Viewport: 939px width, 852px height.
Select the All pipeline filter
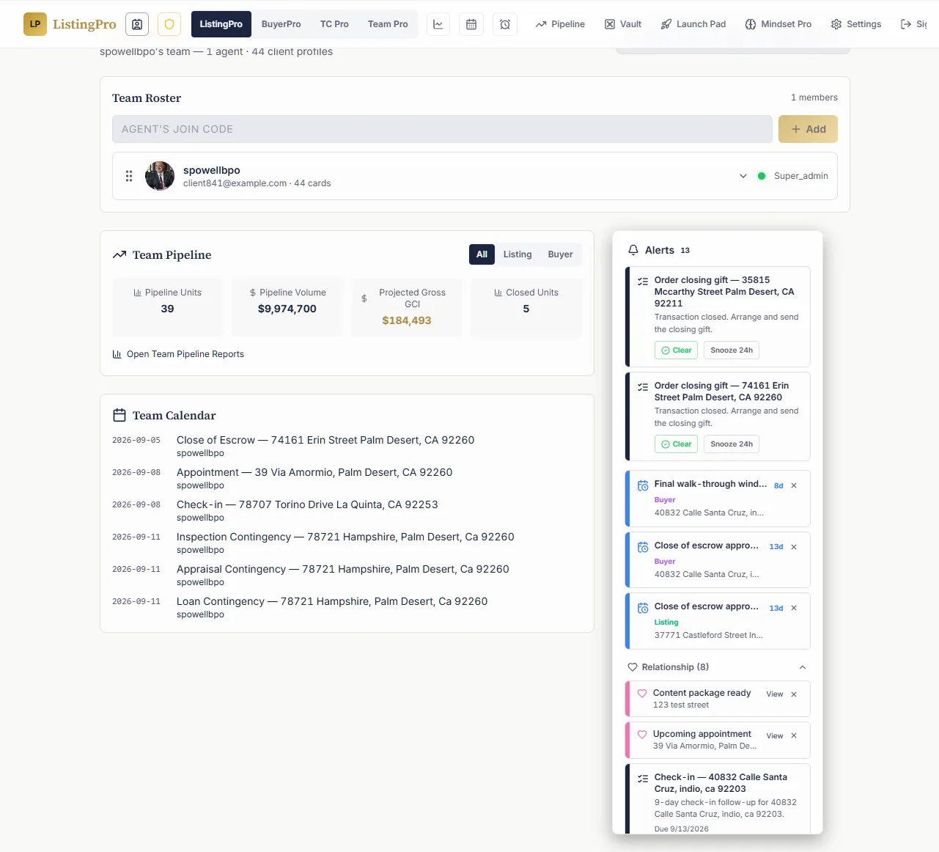point(482,254)
